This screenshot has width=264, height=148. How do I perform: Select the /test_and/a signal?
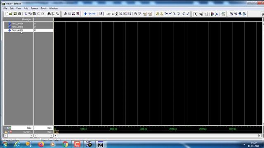coord(17,23)
